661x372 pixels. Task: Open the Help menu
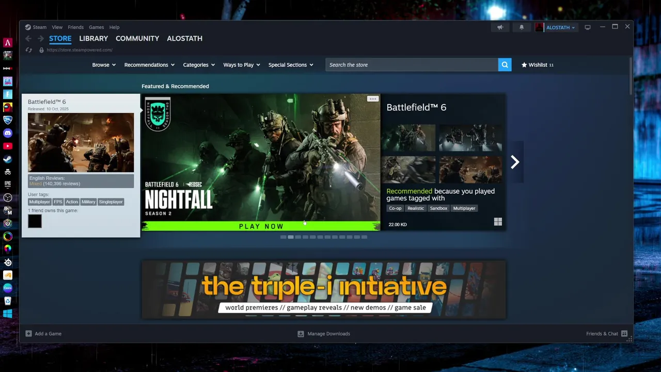pyautogui.click(x=114, y=27)
